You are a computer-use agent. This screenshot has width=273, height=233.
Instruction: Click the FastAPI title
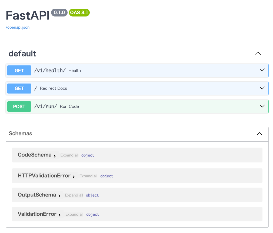pos(28,15)
